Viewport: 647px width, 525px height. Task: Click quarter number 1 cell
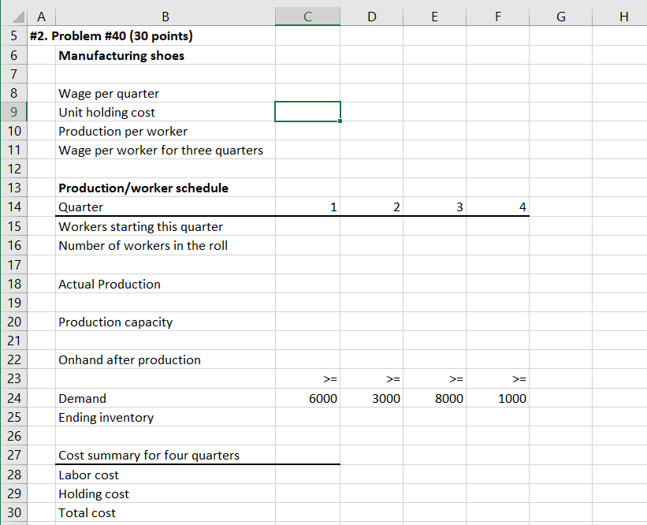308,207
